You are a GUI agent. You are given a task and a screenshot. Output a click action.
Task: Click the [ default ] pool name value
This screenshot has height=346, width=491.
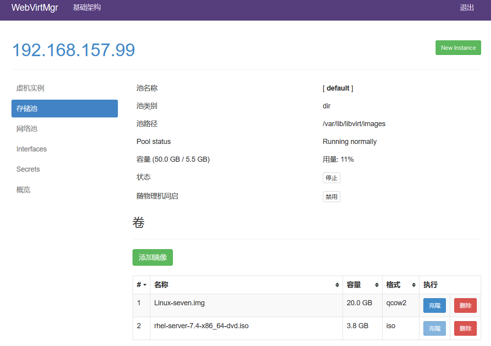point(338,88)
